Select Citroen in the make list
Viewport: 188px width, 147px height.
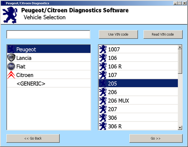pos(49,75)
